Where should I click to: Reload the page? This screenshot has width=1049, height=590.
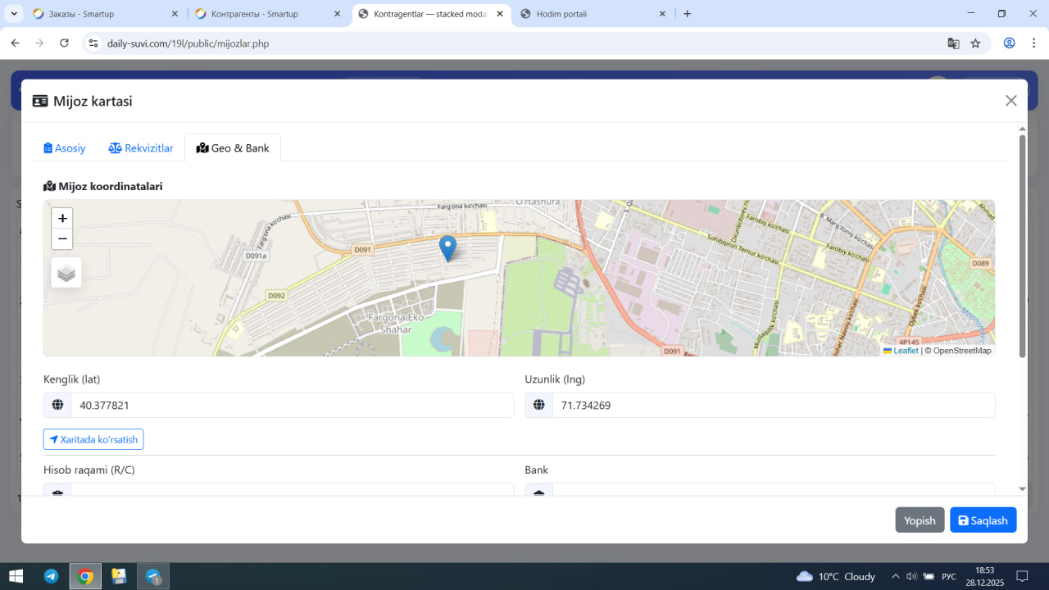(x=64, y=43)
